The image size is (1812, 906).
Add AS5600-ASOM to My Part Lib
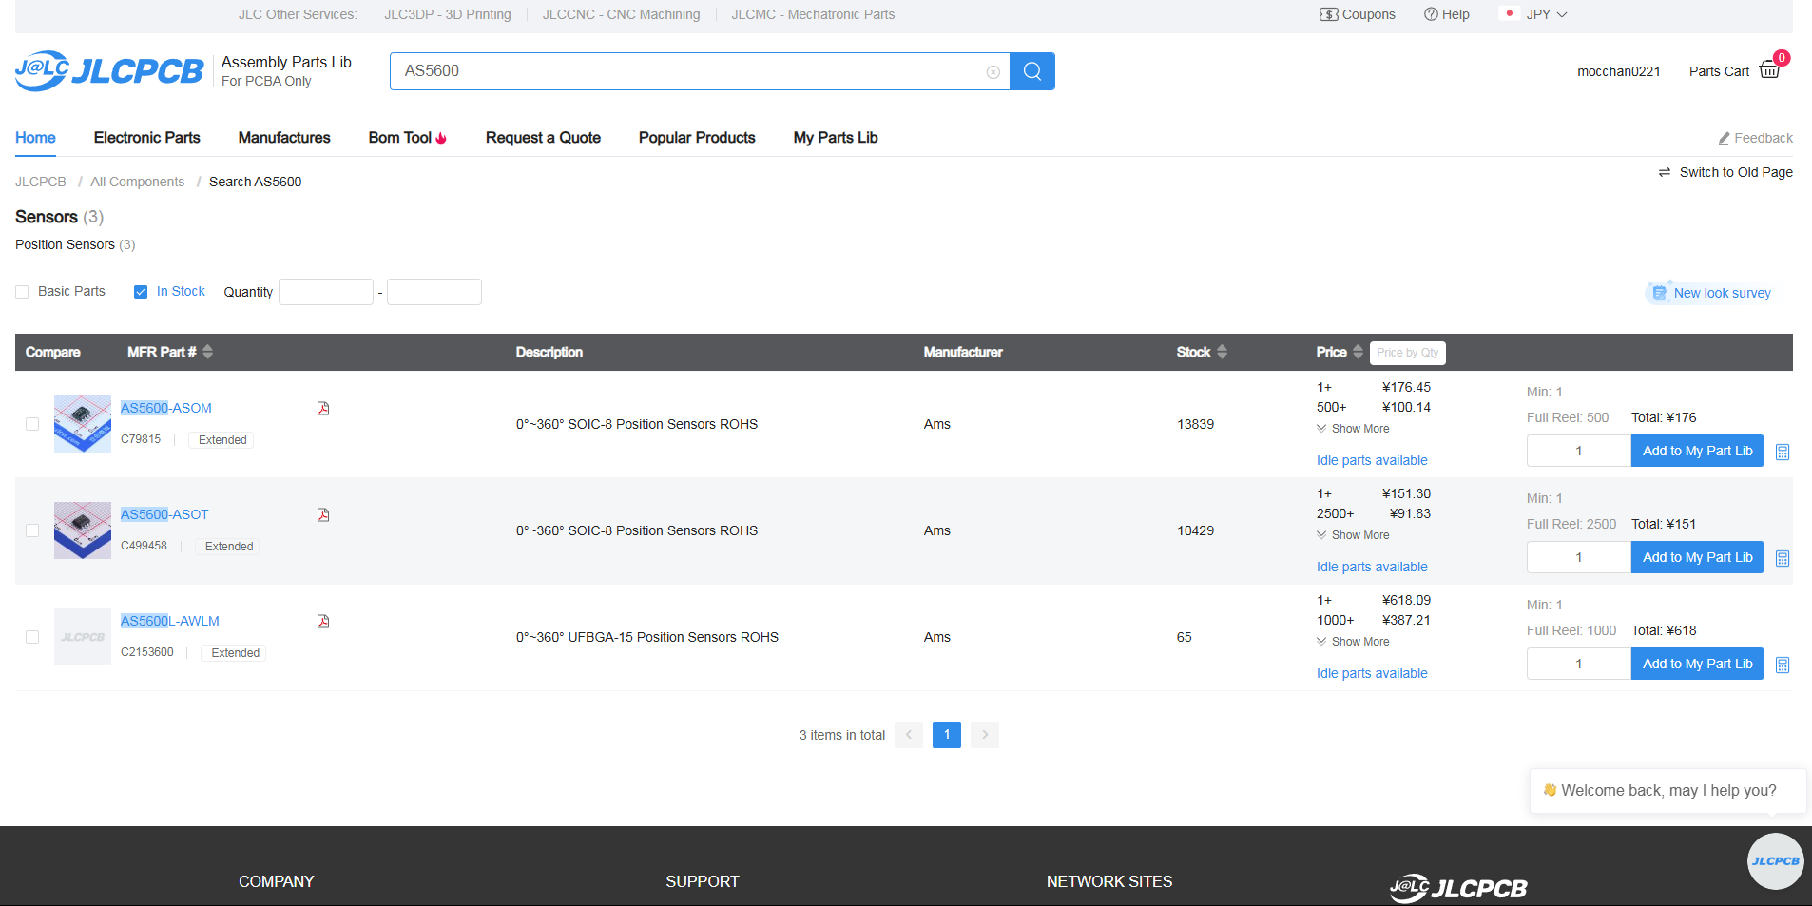click(1698, 451)
